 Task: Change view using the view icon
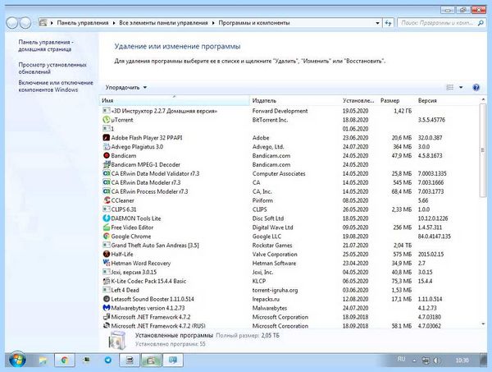point(450,87)
